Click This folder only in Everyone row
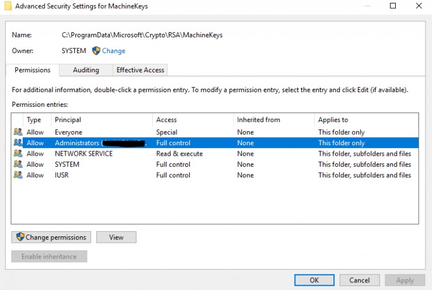Viewport: 432px width, 290px height. coord(342,132)
